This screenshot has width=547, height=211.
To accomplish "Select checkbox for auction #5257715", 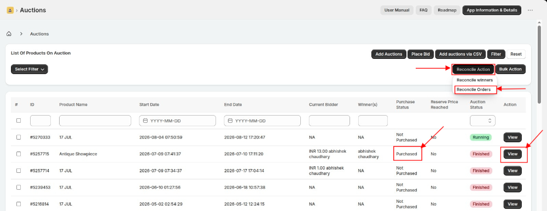I will pos(19,154).
